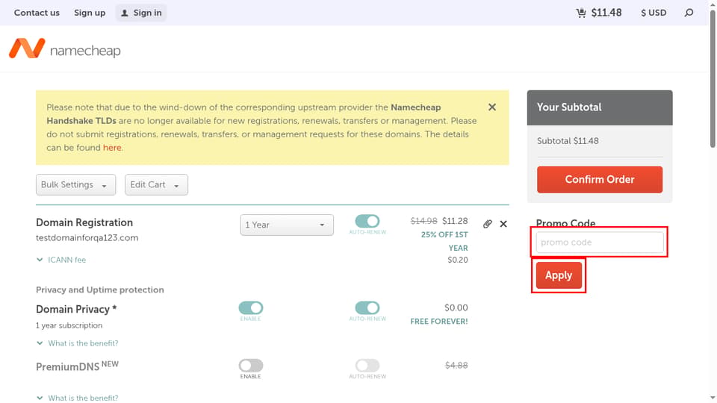Go to the Namecheap logo homepage
The image size is (717, 403).
click(x=64, y=49)
